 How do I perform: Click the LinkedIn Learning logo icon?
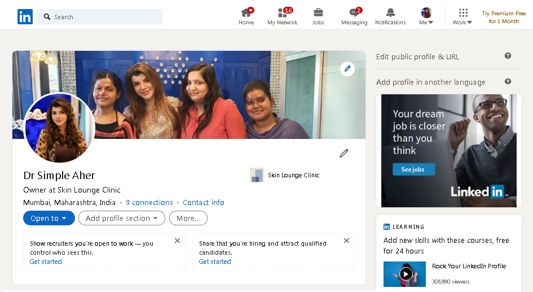coord(386,226)
